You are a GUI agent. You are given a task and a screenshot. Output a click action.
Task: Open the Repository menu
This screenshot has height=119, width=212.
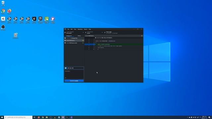tap(80, 29)
